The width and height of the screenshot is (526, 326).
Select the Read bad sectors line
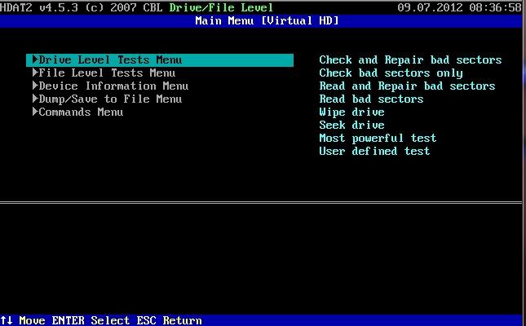(x=371, y=99)
